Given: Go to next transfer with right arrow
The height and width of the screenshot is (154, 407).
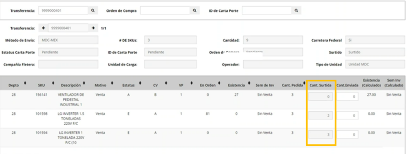Looking at the screenshot, I should [x=93, y=28].
